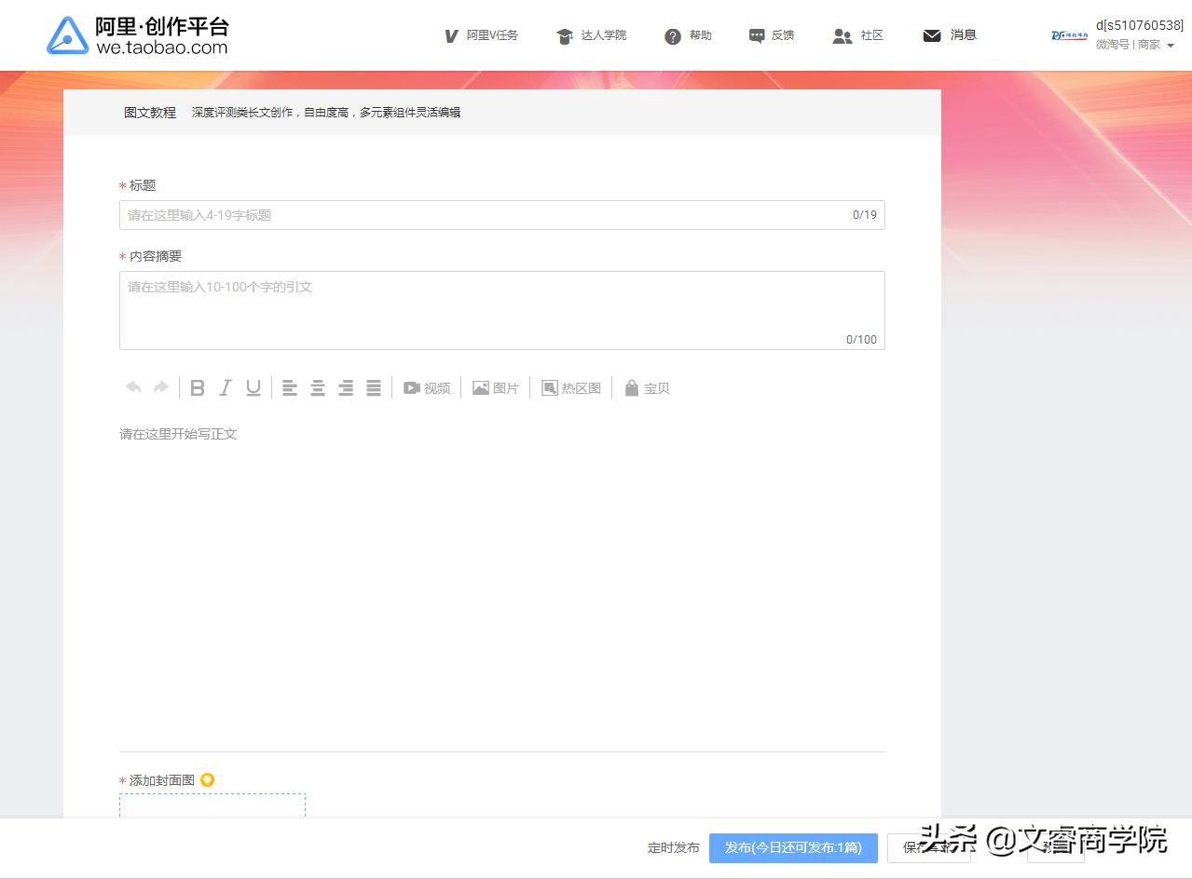The image size is (1192, 879).
Task: Toggle underline formatting in the editor
Action: click(253, 386)
